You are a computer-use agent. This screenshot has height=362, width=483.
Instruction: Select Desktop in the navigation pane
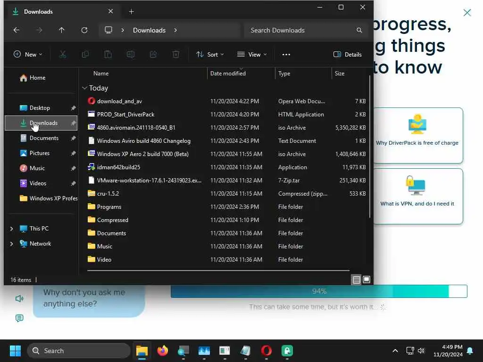41,108
